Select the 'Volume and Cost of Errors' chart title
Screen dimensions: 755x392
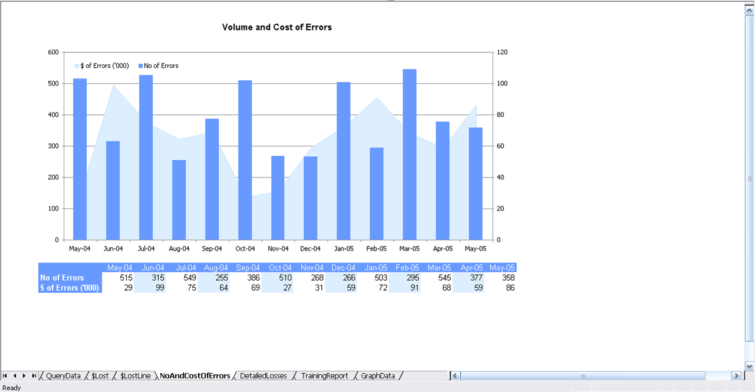(x=276, y=27)
